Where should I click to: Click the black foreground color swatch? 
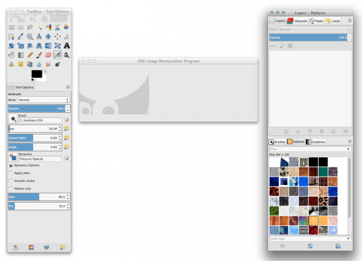pos(37,74)
